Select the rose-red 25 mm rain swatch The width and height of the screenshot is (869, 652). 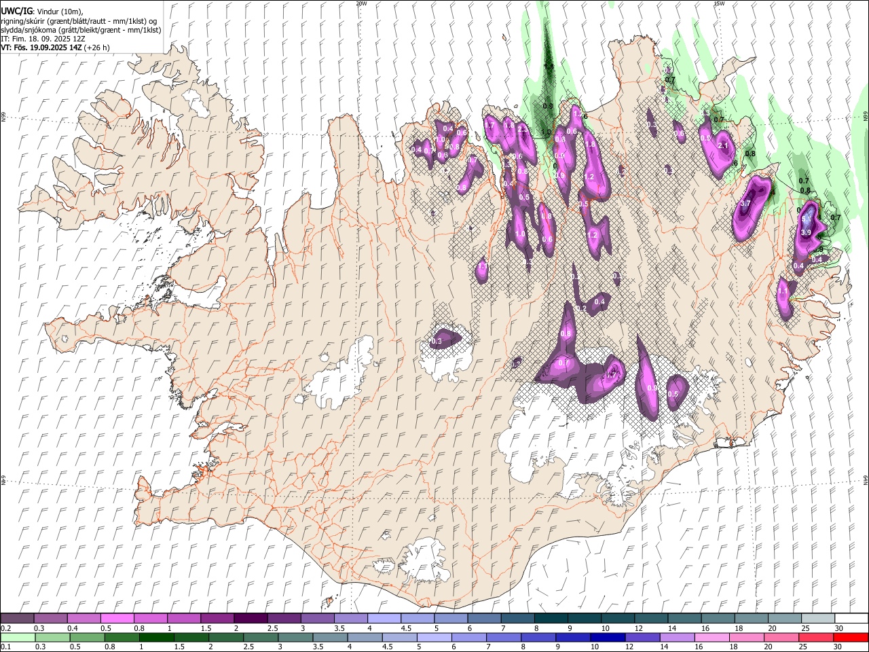tap(817, 637)
